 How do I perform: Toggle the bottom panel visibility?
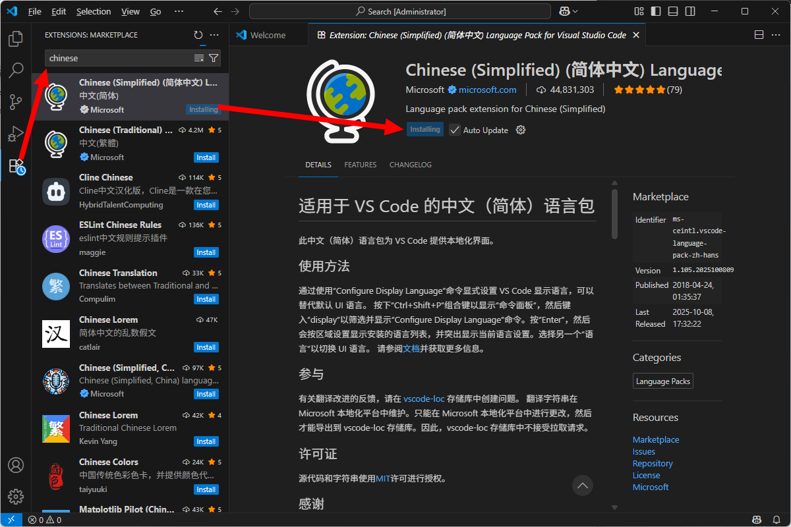click(672, 11)
